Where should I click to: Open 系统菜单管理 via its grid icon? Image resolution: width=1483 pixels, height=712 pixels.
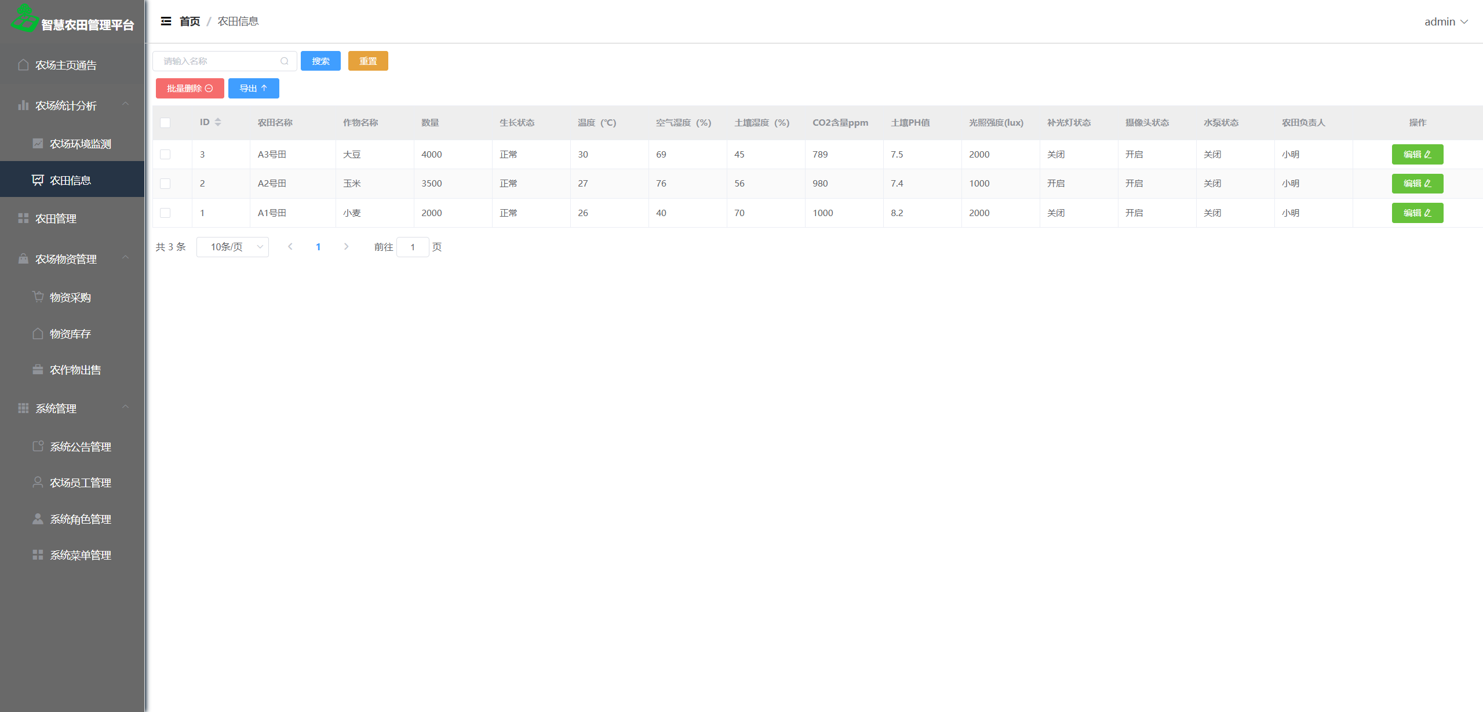[x=38, y=555]
